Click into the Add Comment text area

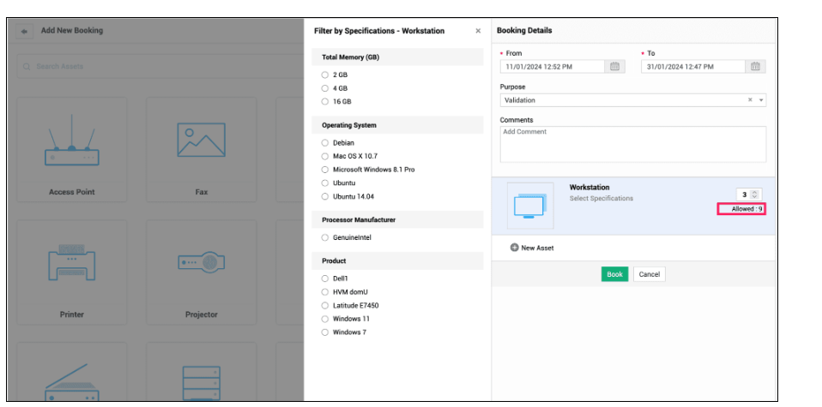pyautogui.click(x=632, y=144)
